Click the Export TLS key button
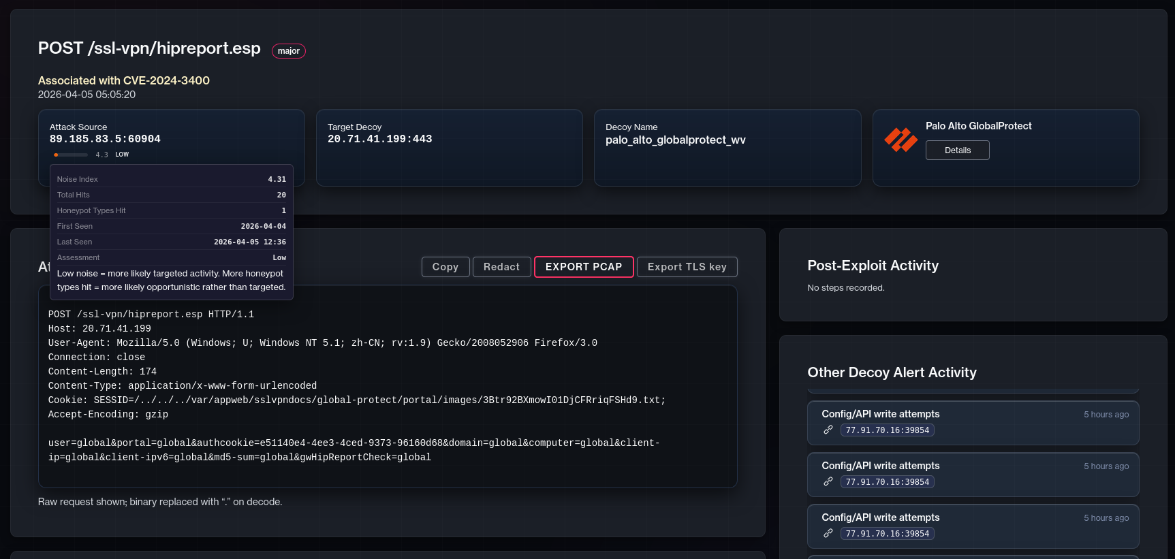The height and width of the screenshot is (559, 1175). point(687,267)
